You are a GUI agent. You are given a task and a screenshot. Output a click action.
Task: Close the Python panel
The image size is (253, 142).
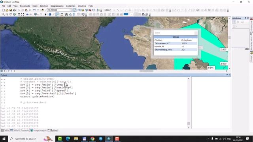pos(229,75)
